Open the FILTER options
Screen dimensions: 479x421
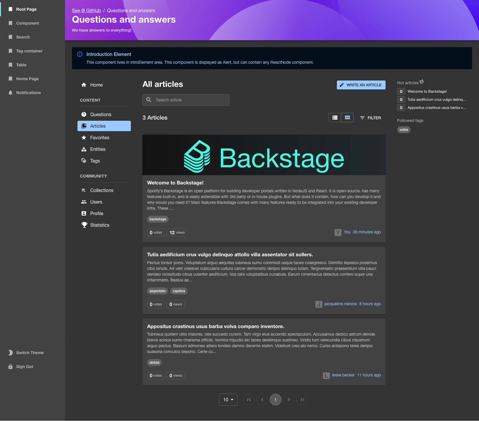(x=370, y=118)
